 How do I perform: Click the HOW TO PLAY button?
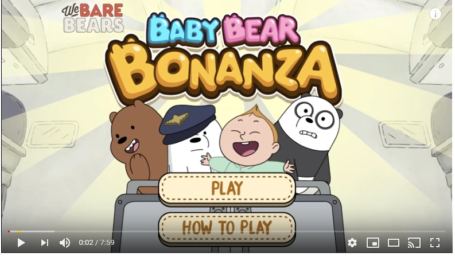coord(227,227)
